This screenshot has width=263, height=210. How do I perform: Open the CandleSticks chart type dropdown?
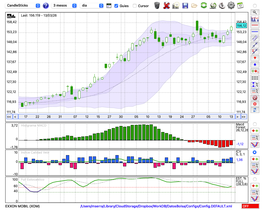pos(23,6)
